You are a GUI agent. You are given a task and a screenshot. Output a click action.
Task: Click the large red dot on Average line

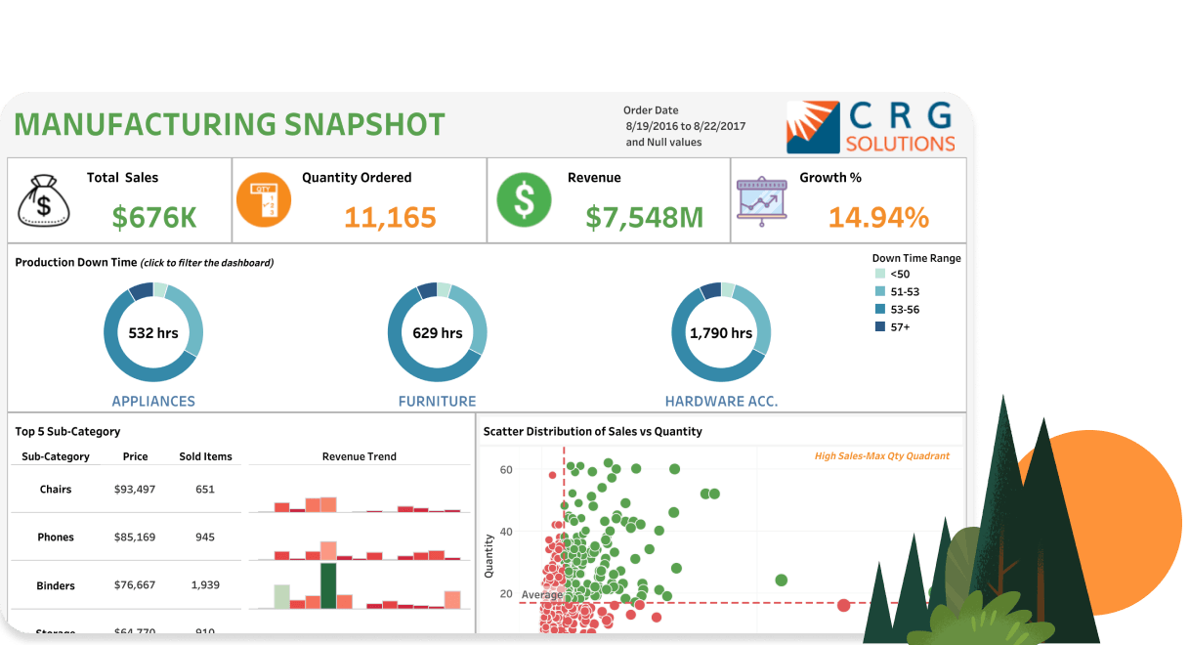(844, 605)
